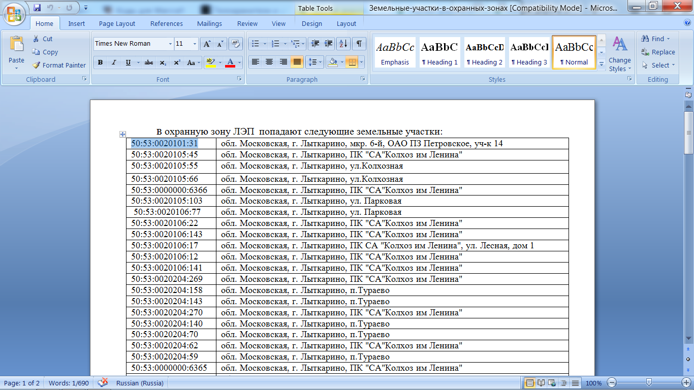This screenshot has width=694, height=390.
Task: Undo the last action
Action: coord(50,8)
